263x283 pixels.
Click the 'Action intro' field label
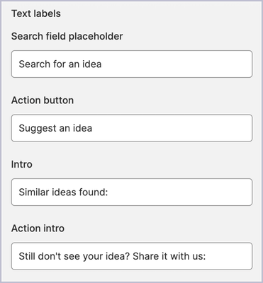point(38,229)
